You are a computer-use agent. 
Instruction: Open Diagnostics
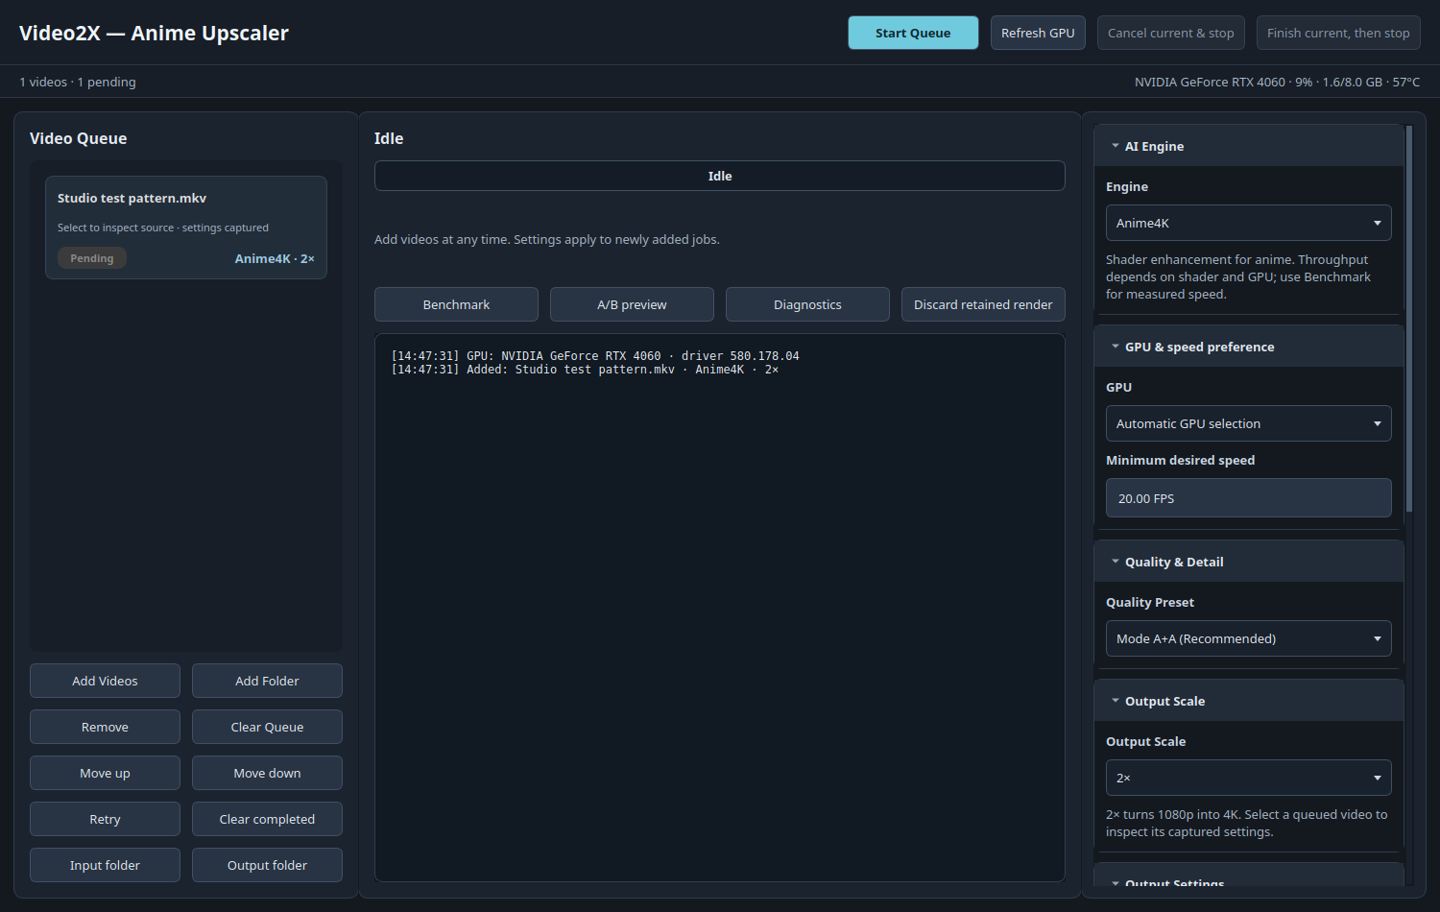pyautogui.click(x=807, y=304)
